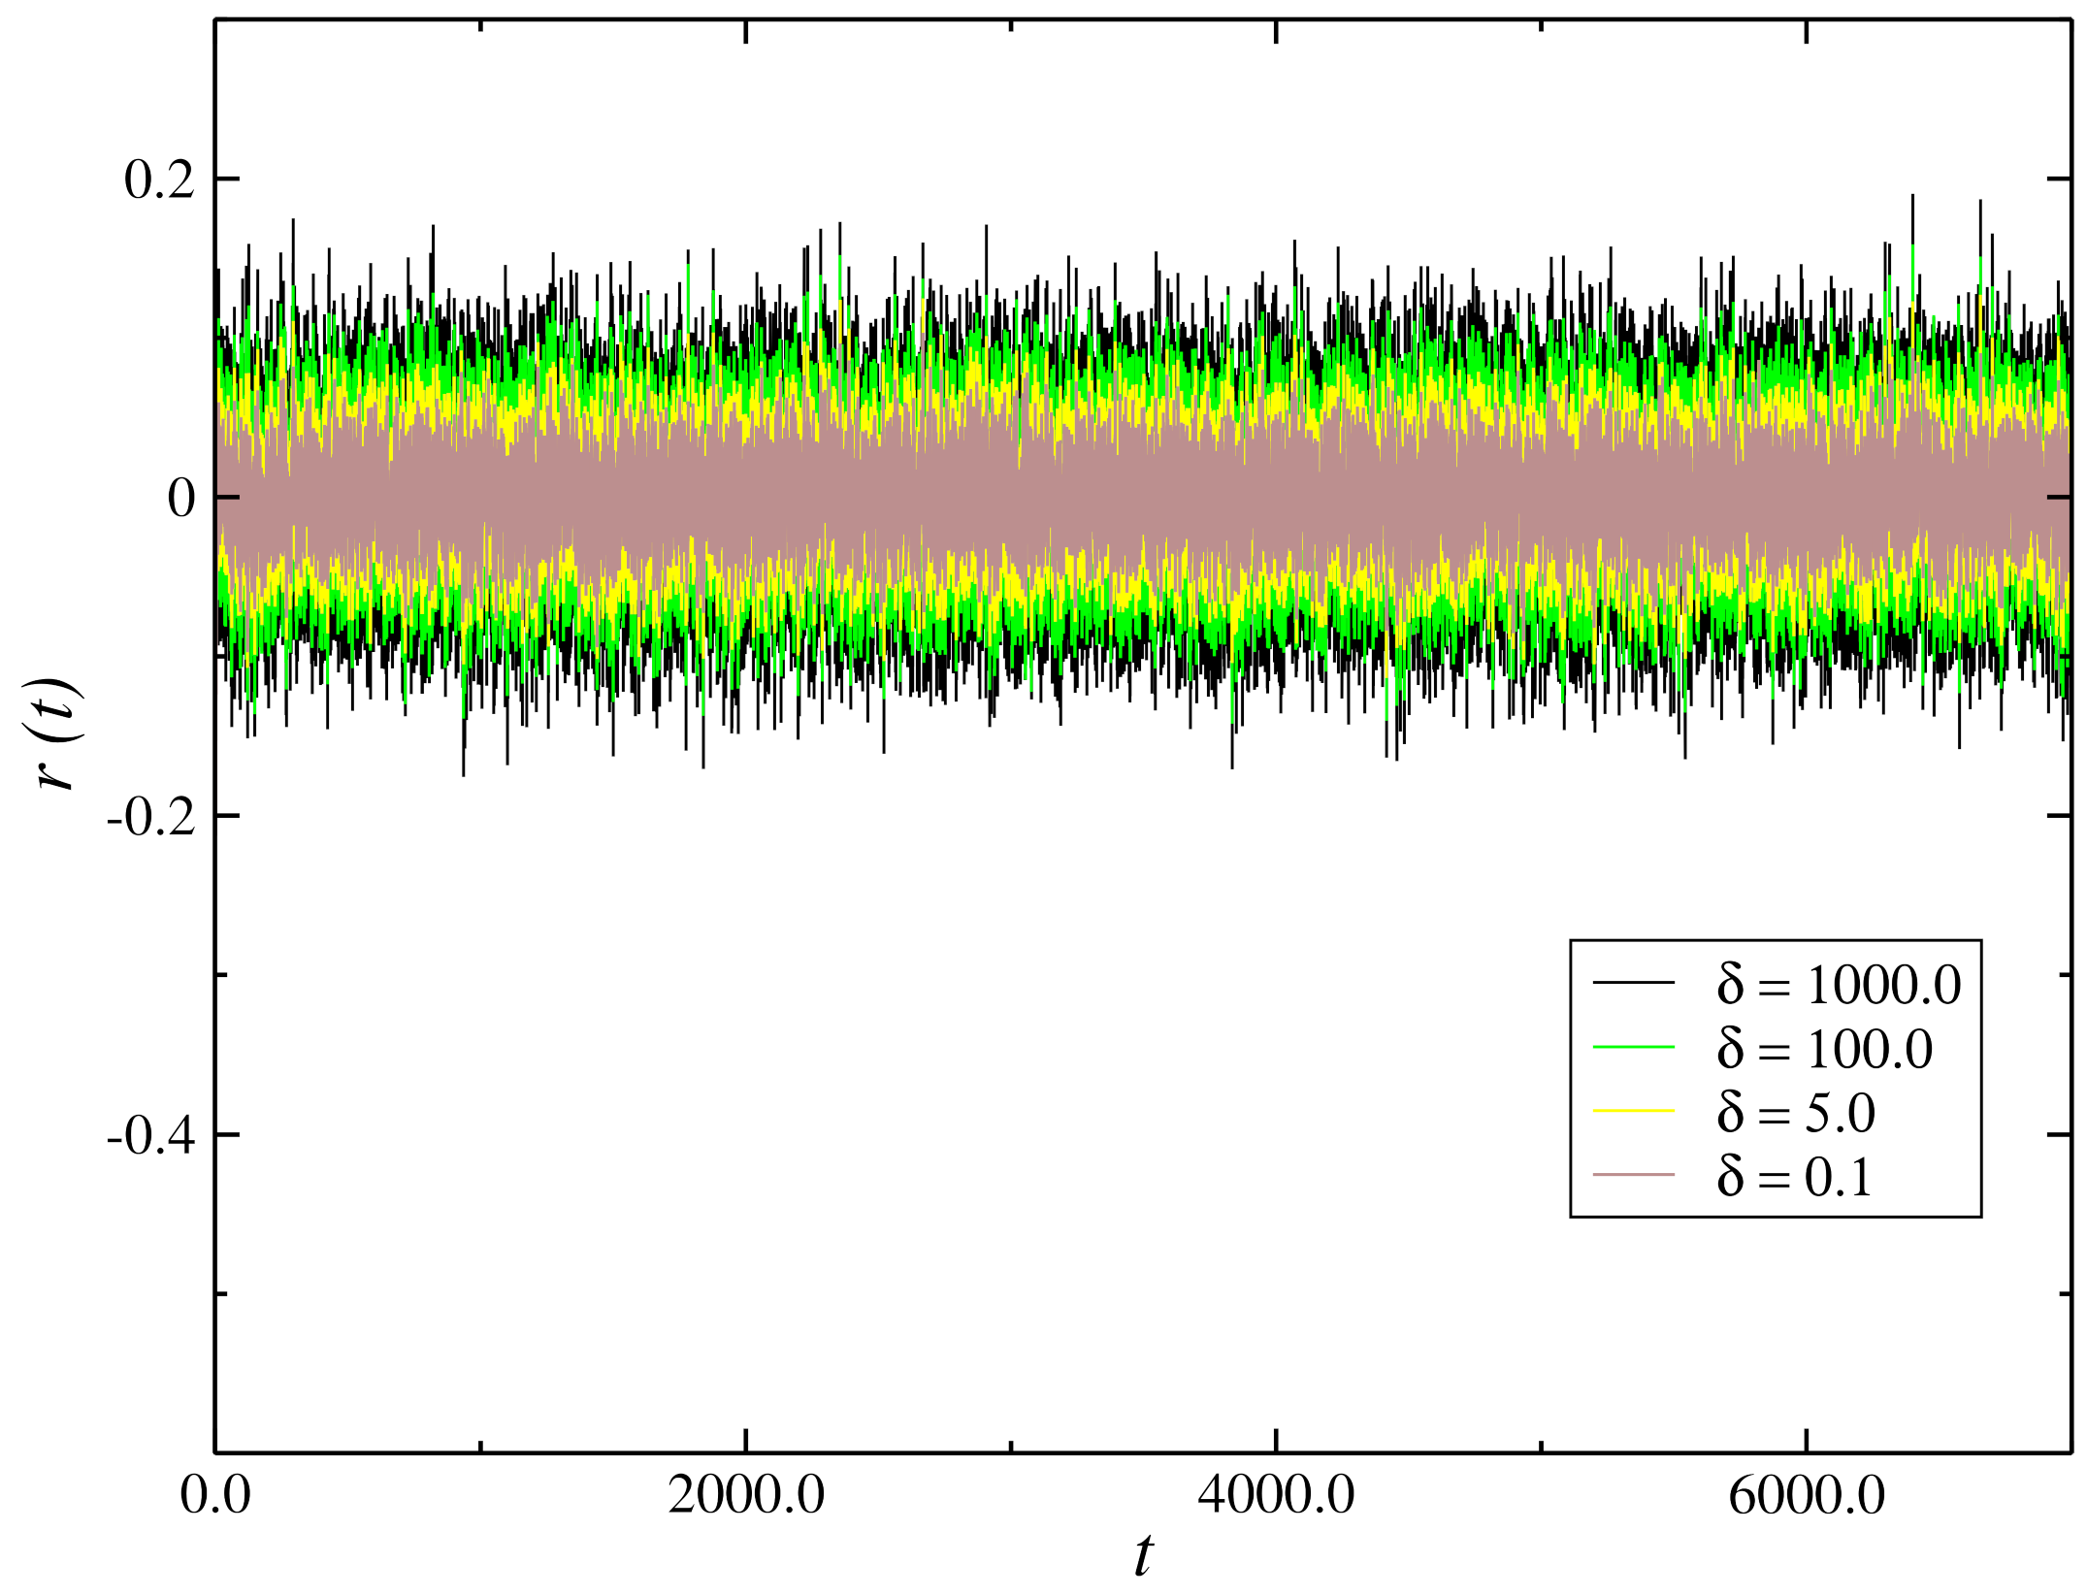The height and width of the screenshot is (1596, 2087).
Task: Select the δ = 100.0 legend label
Action: [1824, 1048]
